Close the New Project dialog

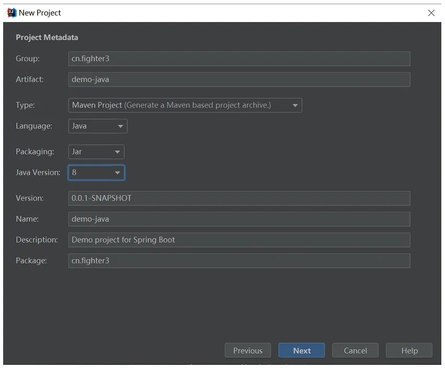click(x=431, y=13)
